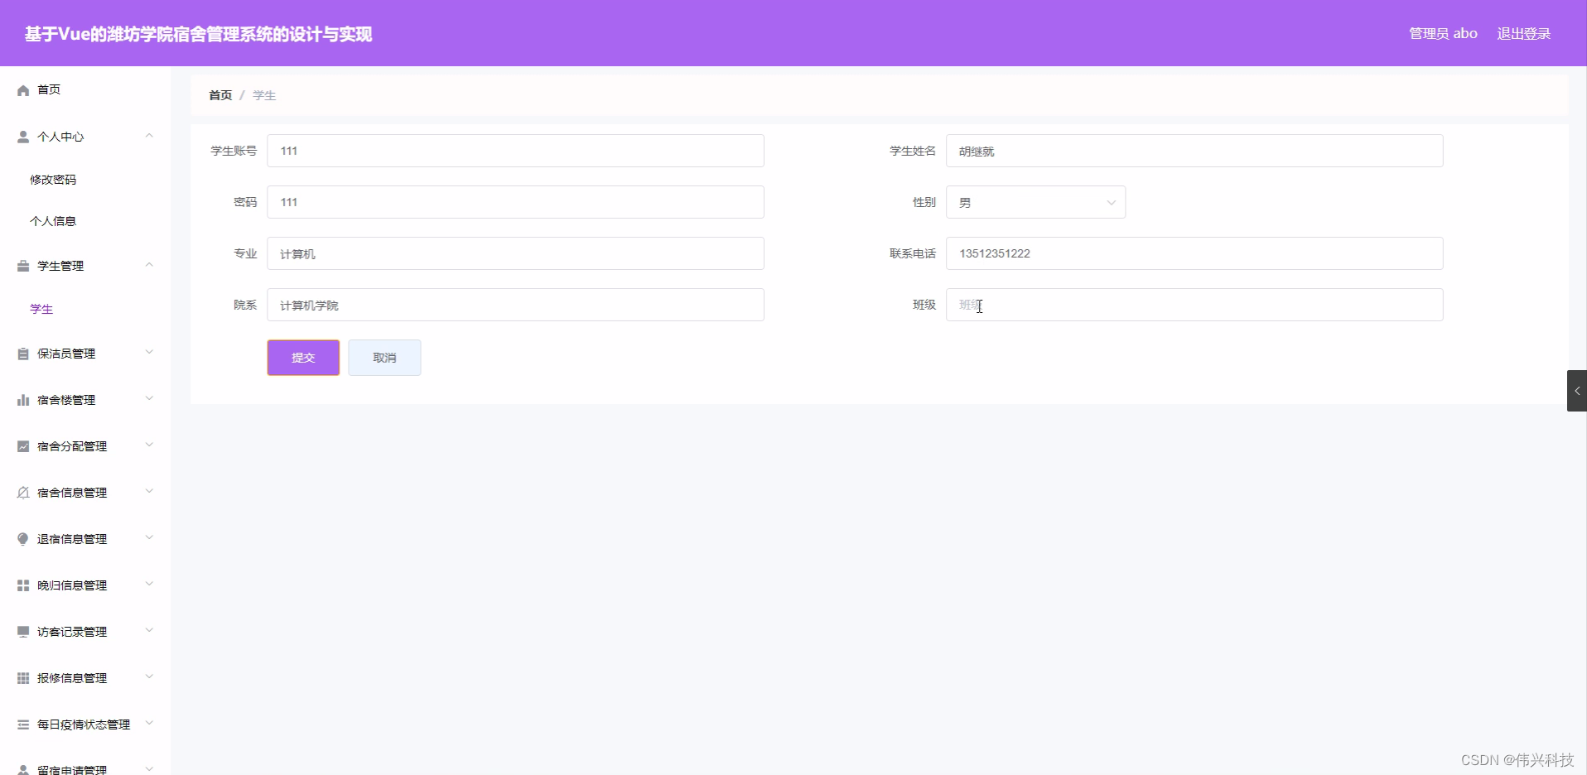Image resolution: width=1587 pixels, height=775 pixels.
Task: Select the 宿舍楼管理 bar-chart icon
Action: pos(22,399)
